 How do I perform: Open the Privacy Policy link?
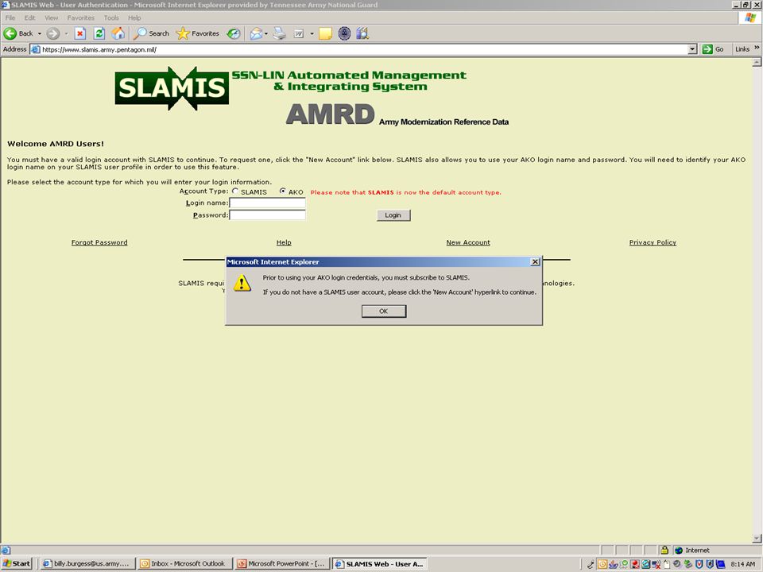coord(653,242)
